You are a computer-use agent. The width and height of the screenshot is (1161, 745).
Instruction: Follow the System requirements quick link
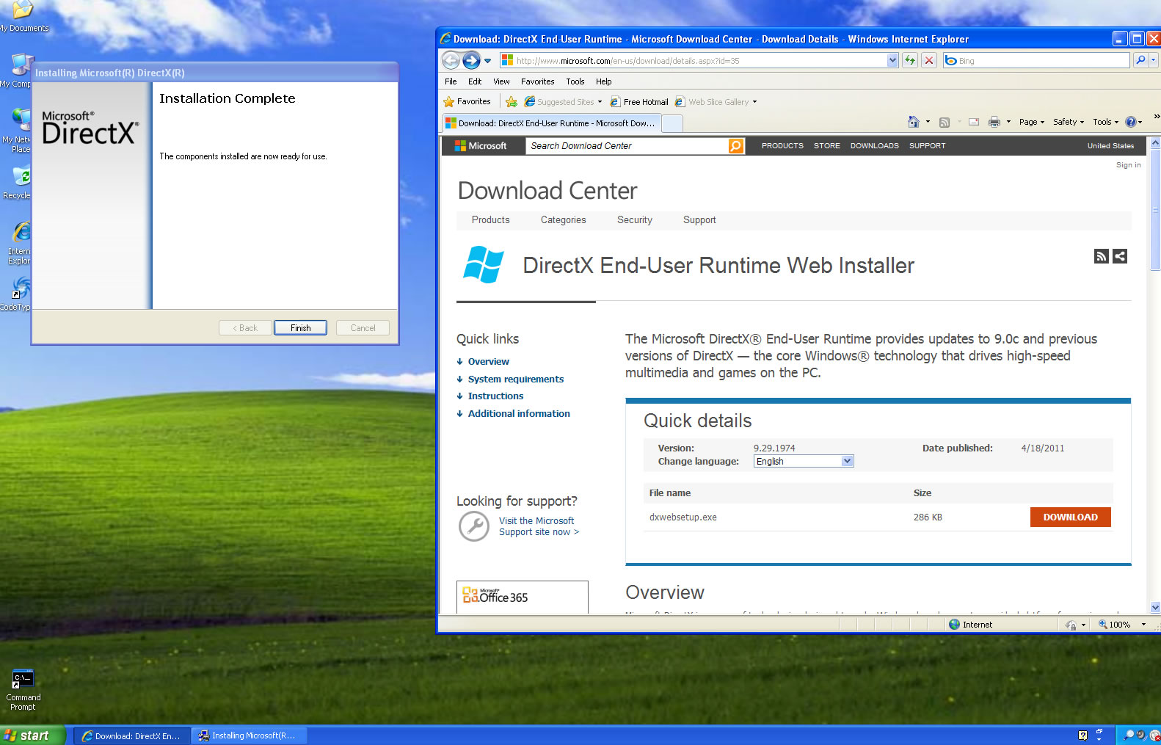point(515,379)
